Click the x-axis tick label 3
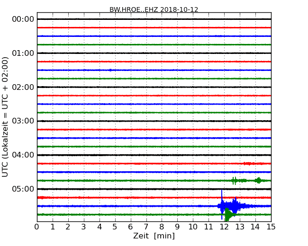Viewport: 308px width, 246px height. (x=84, y=227)
